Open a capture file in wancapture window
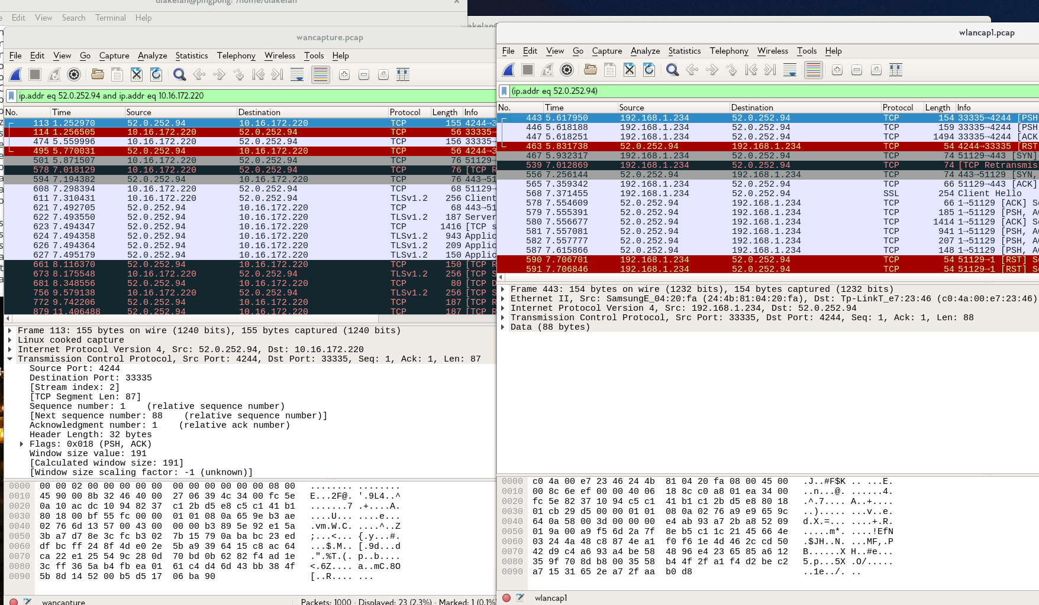 98,74
